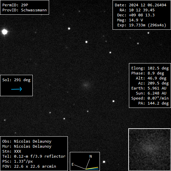Click the Elong: 102.5 deg line

150,68
